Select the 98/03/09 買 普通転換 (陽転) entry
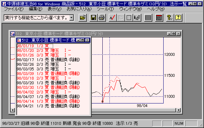The image size is (204, 128). pos(49,74)
